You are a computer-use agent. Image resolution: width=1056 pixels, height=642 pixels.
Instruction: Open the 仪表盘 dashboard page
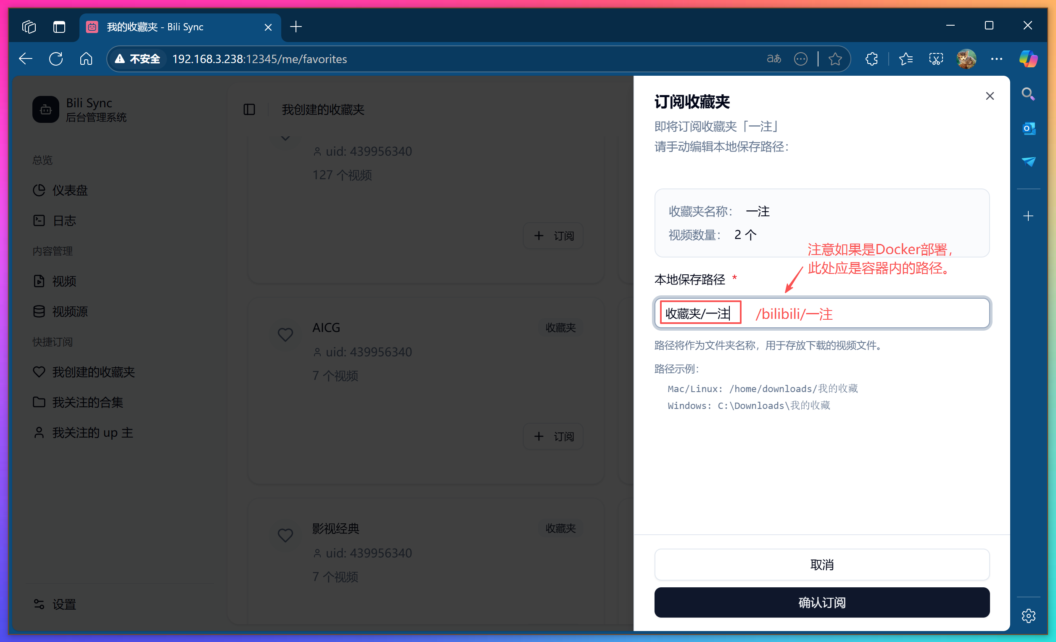pyautogui.click(x=39, y=190)
